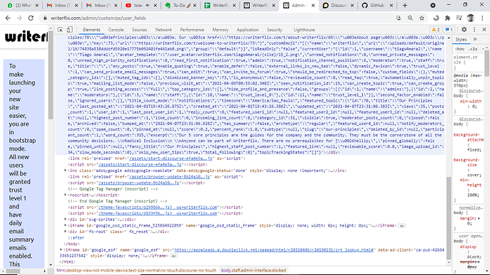Unmute the YouTube tab speaker icon
Screen dimensions: 490x275
pos(148,5)
